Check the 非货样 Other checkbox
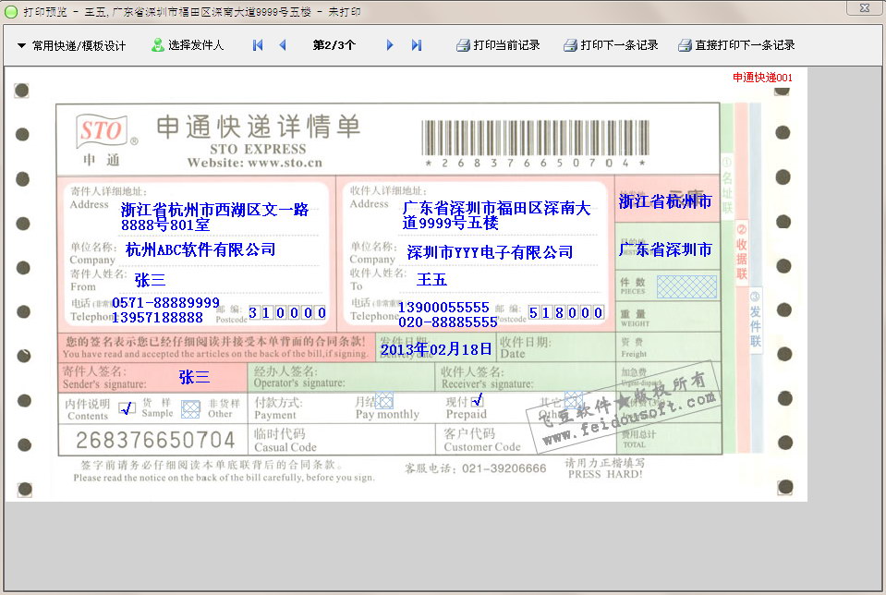This screenshot has width=886, height=595. 190,408
